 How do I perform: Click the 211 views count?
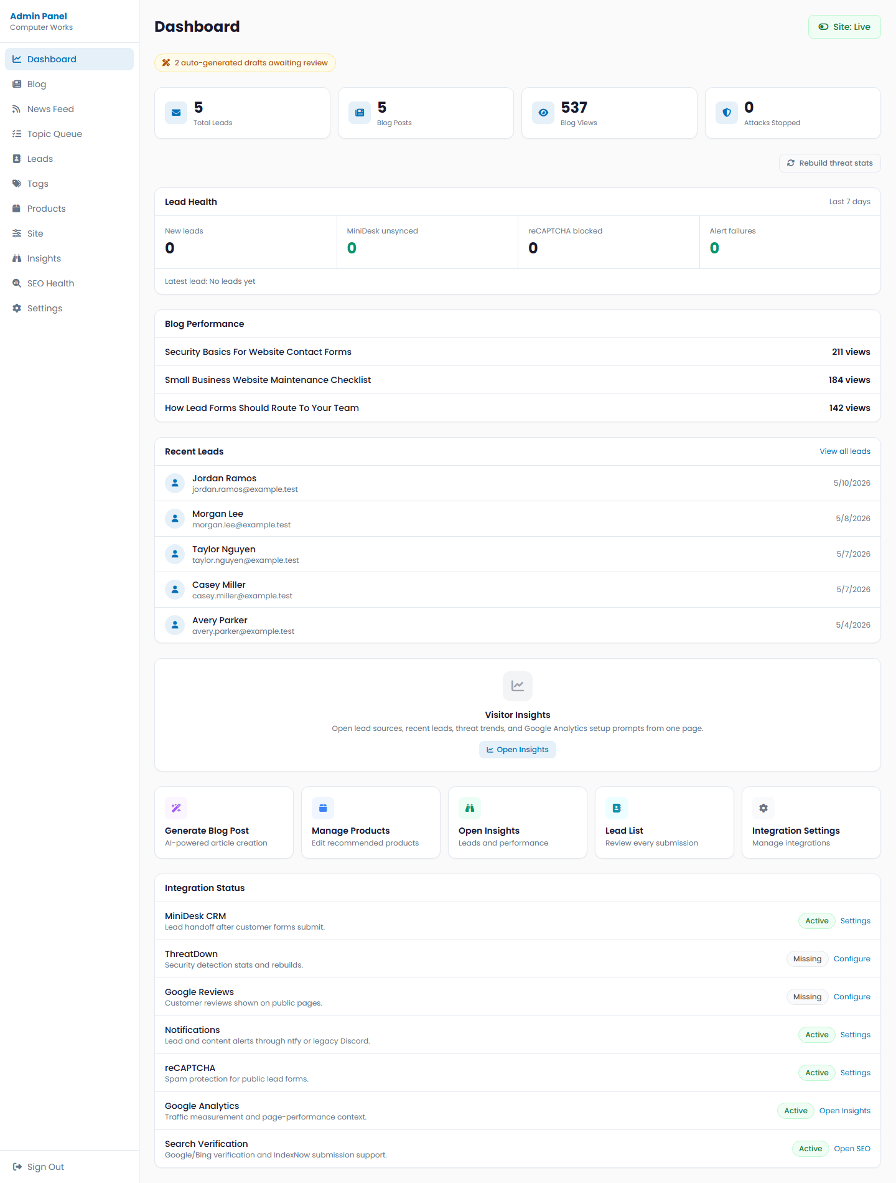tap(851, 352)
